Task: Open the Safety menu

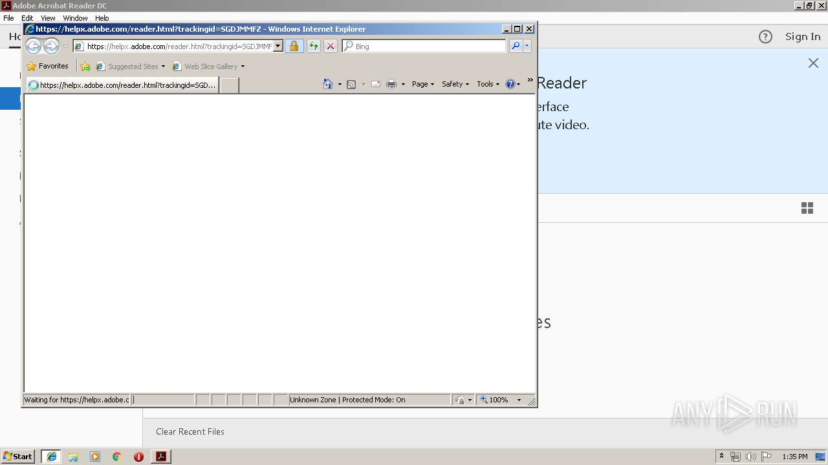Action: click(x=455, y=84)
